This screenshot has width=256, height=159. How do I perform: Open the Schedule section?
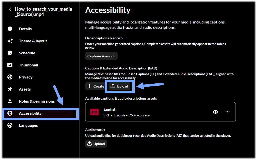(x=27, y=53)
